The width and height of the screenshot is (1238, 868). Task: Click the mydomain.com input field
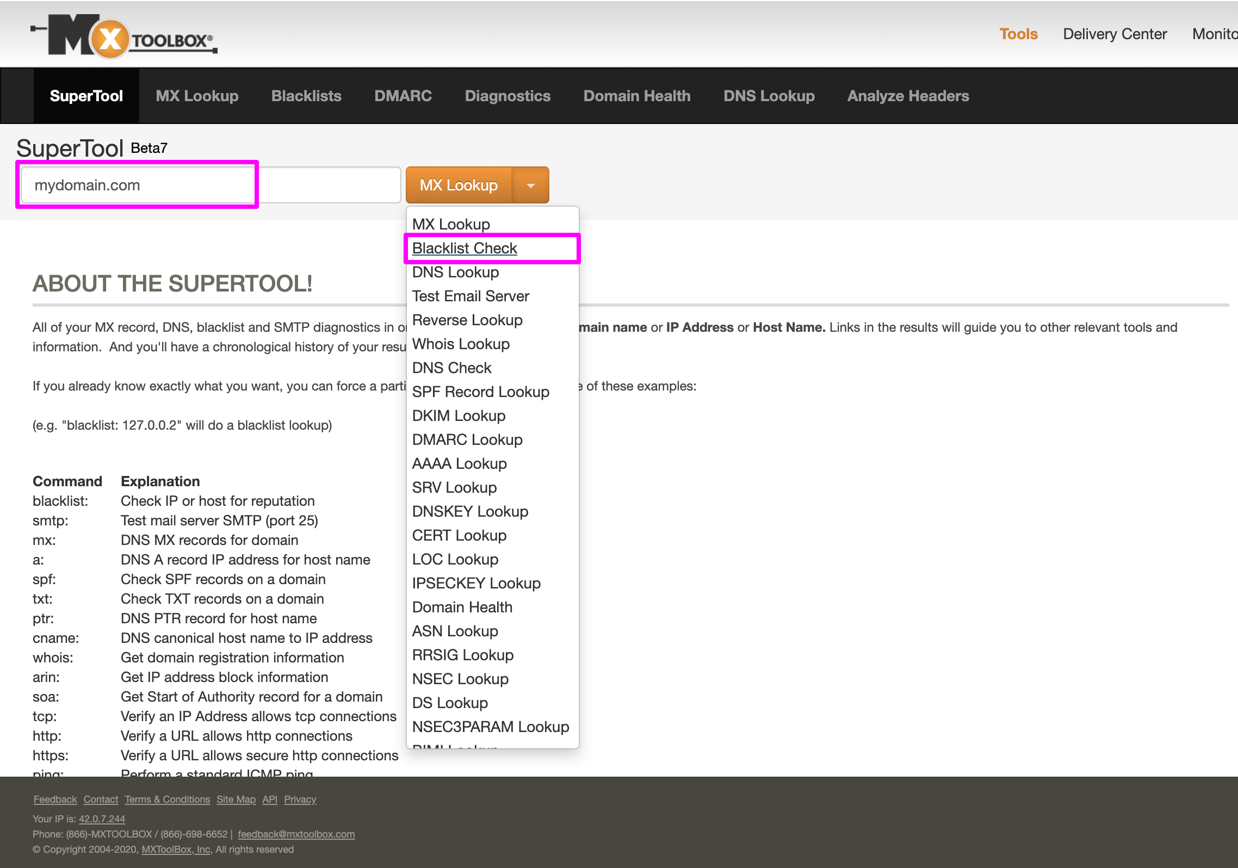(136, 185)
